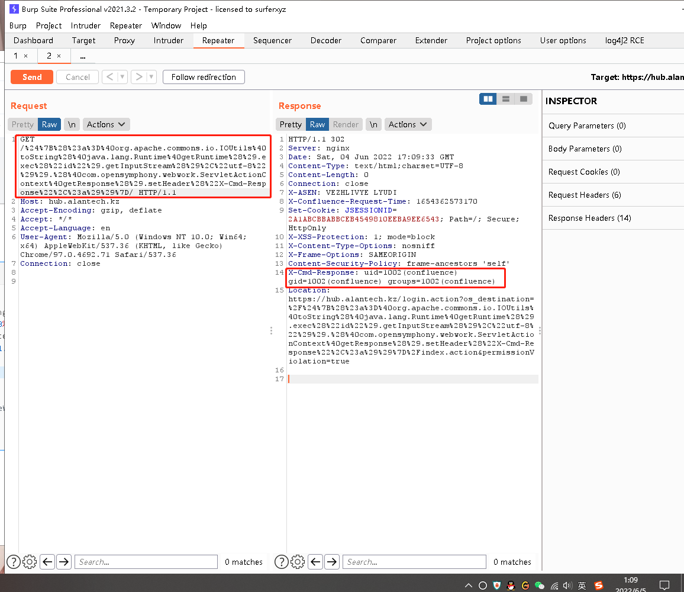Click response panel search field
Image resolution: width=684 pixels, height=592 pixels.
414,562
